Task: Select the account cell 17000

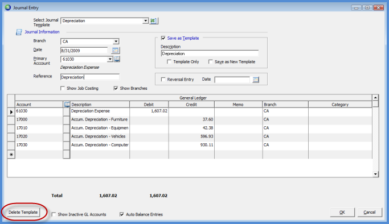Action: coord(39,120)
